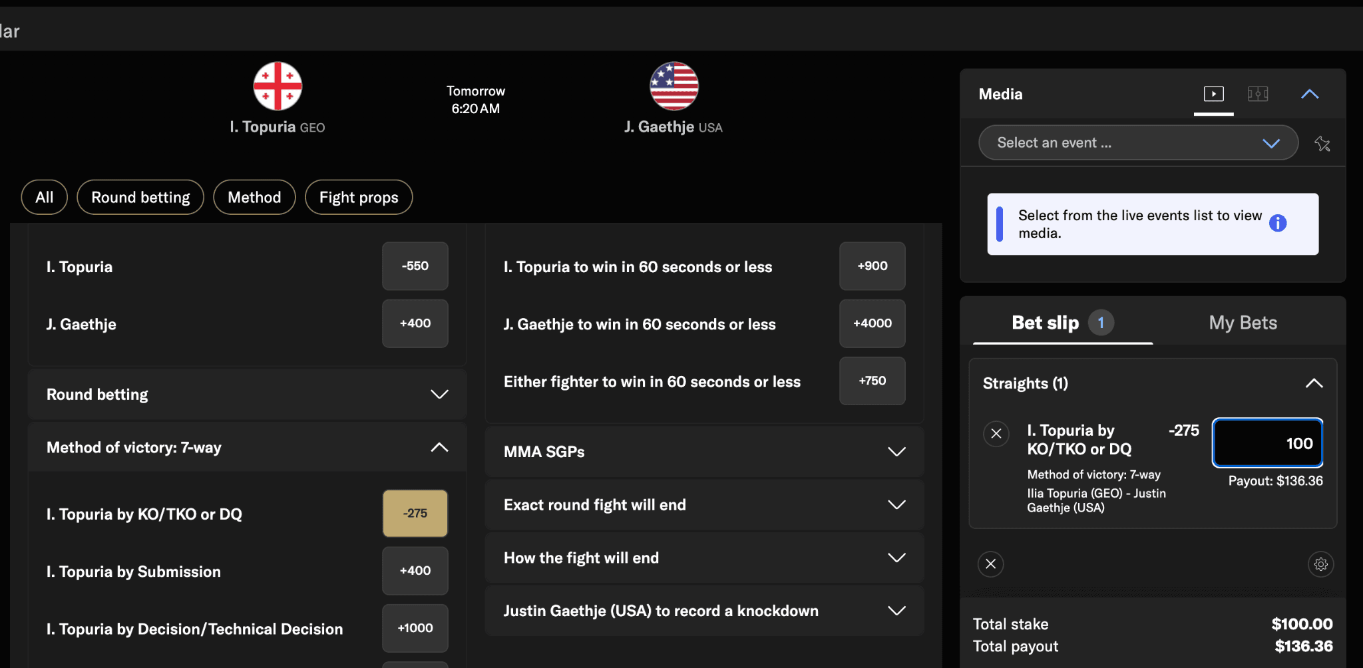Deselect highlighted -275 Topuria KO/TKO odds
The width and height of the screenshot is (1363, 668).
click(415, 514)
